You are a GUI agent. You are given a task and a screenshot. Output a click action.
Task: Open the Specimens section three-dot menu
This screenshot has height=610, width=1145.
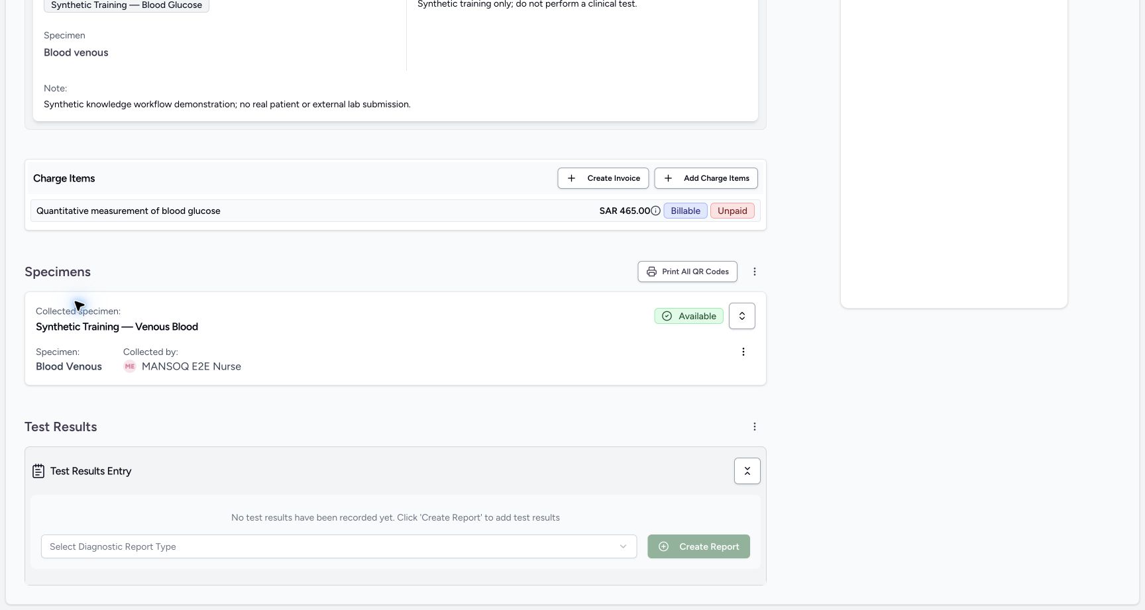(x=754, y=272)
